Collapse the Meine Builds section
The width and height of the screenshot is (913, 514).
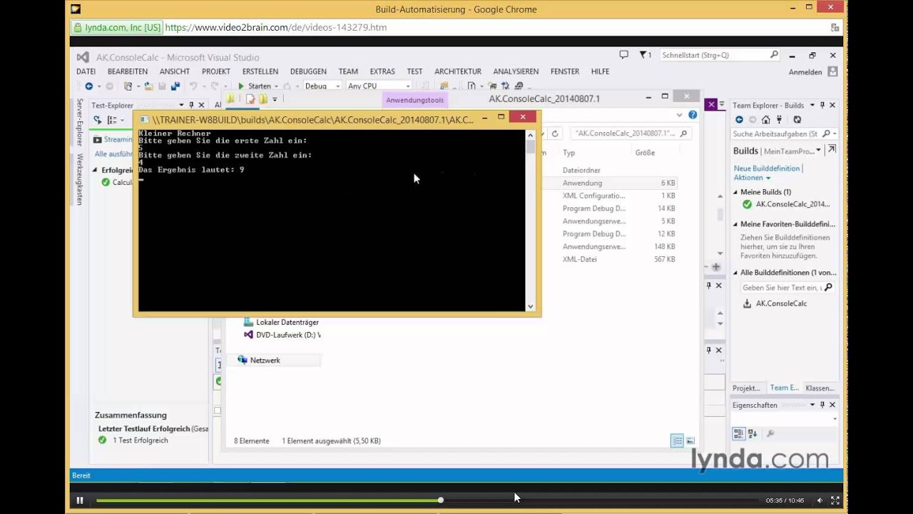click(735, 192)
